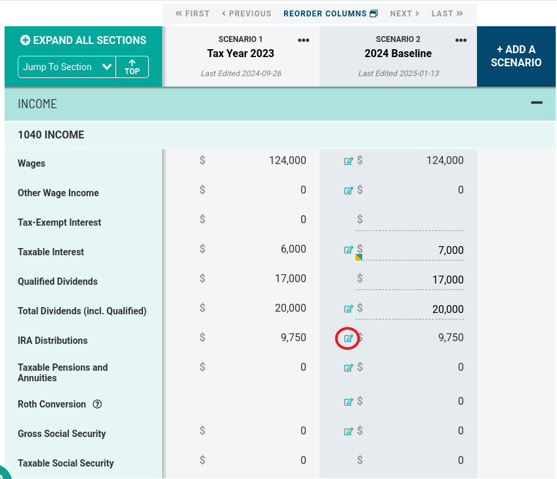This screenshot has height=479, width=557.
Task: Click the Add A Scenario button
Action: click(x=516, y=56)
